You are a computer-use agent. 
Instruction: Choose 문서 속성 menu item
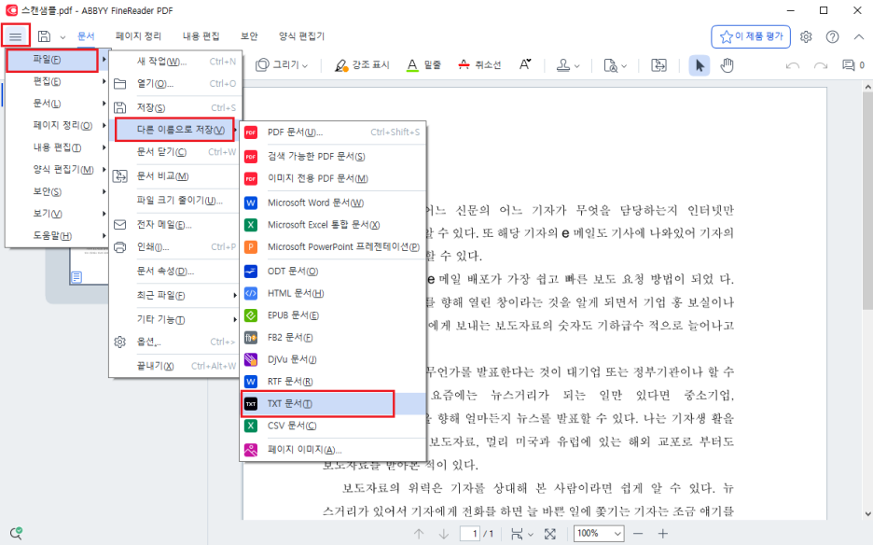[174, 271]
